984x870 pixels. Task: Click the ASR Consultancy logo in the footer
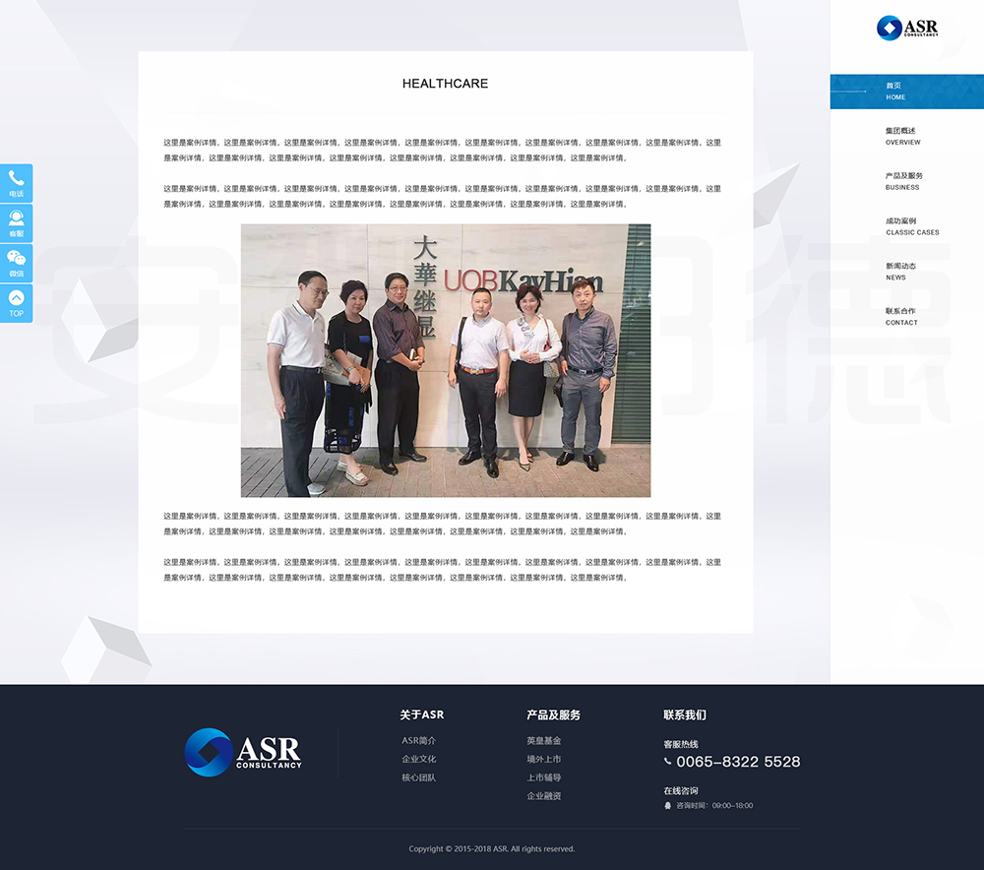point(243,752)
